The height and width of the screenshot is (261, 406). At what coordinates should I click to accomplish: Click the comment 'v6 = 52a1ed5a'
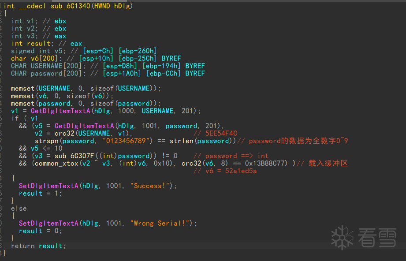pos(225,171)
